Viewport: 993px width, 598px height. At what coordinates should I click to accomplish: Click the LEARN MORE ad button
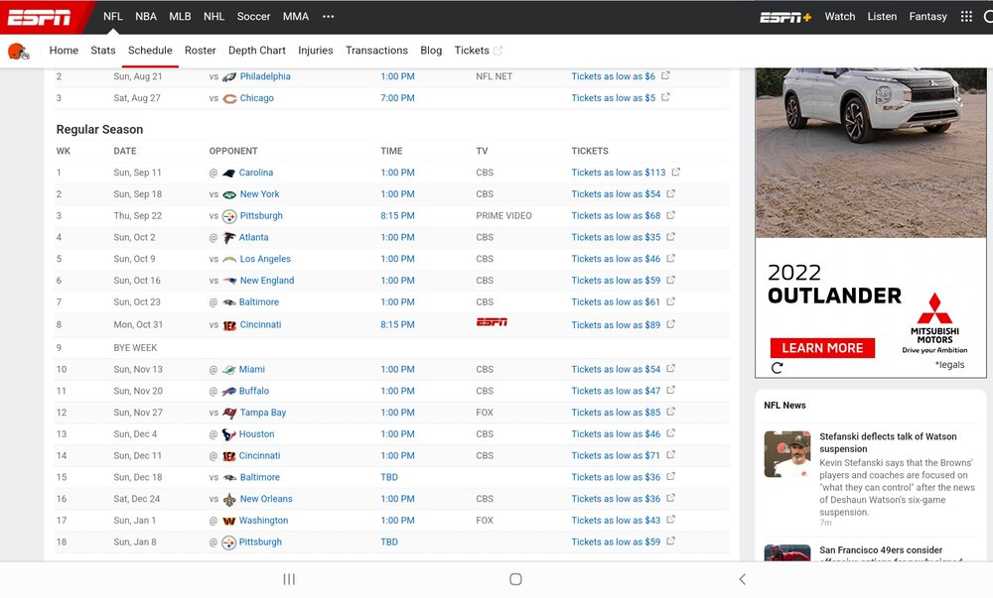click(x=822, y=348)
